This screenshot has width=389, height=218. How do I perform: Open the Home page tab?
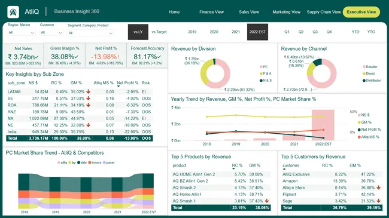174,12
